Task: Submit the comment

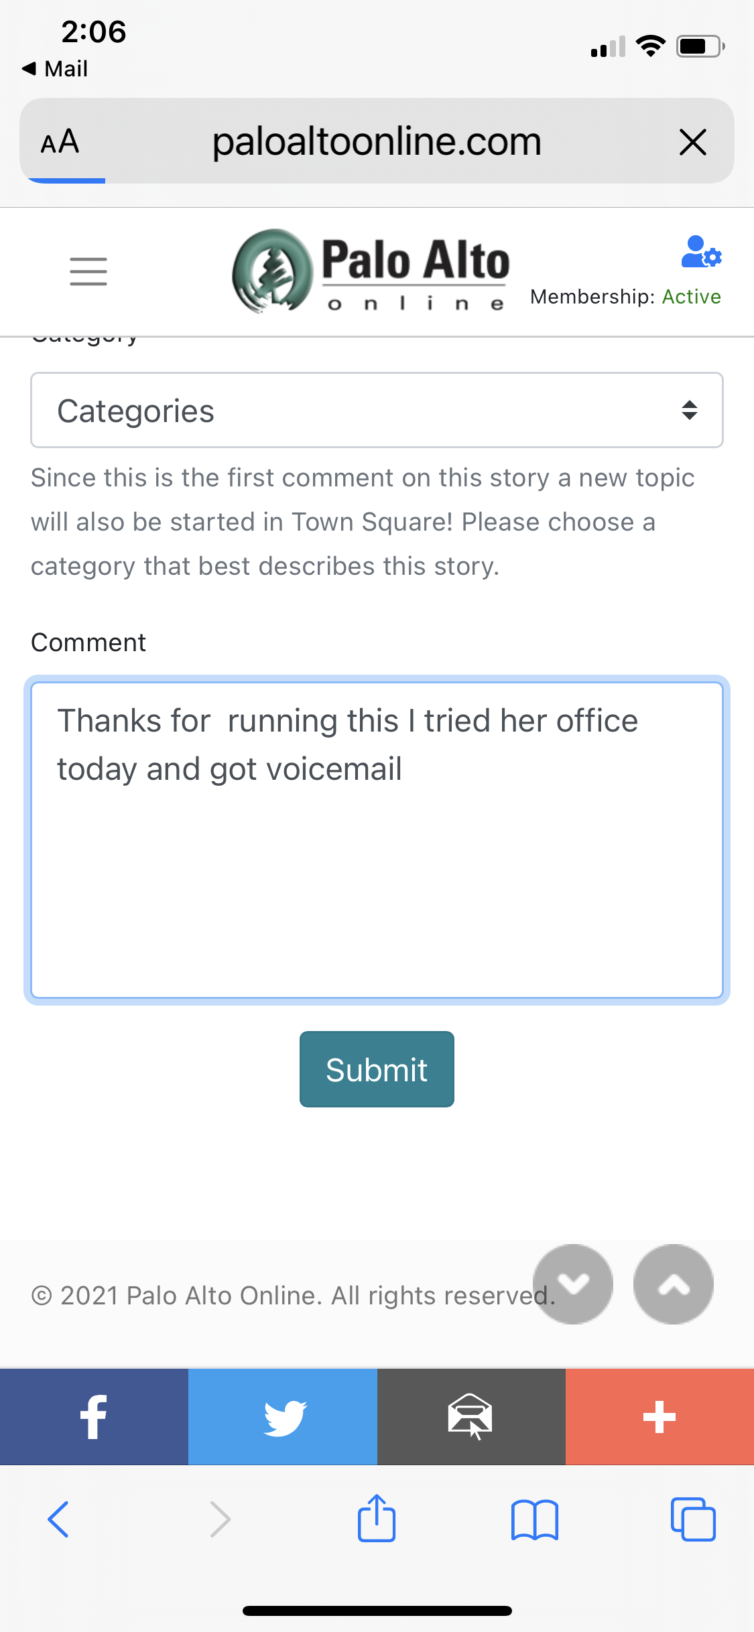Action: tap(377, 1069)
